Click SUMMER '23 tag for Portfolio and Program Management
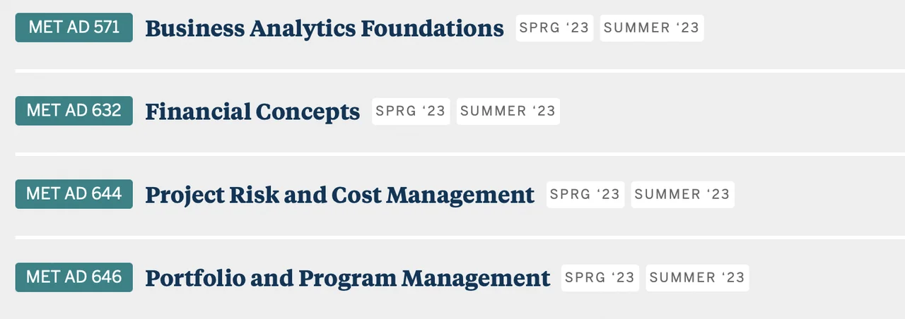This screenshot has height=319, width=905. [x=697, y=278]
